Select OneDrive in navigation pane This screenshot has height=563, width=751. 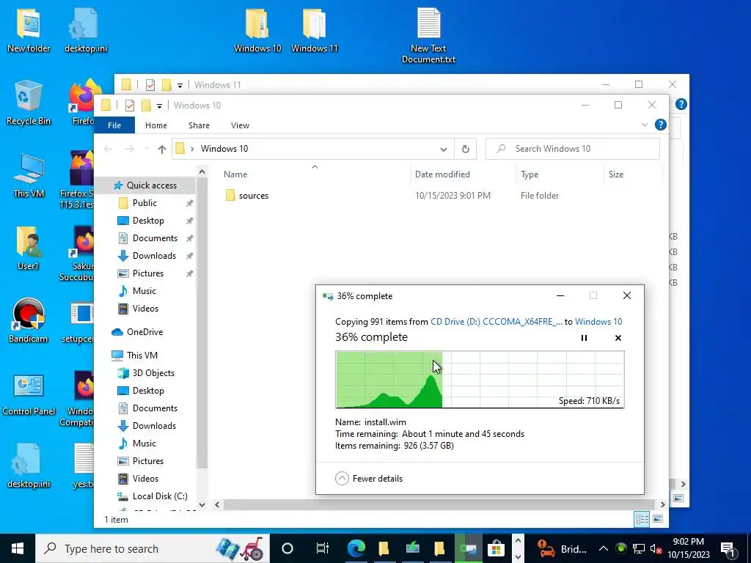145,332
